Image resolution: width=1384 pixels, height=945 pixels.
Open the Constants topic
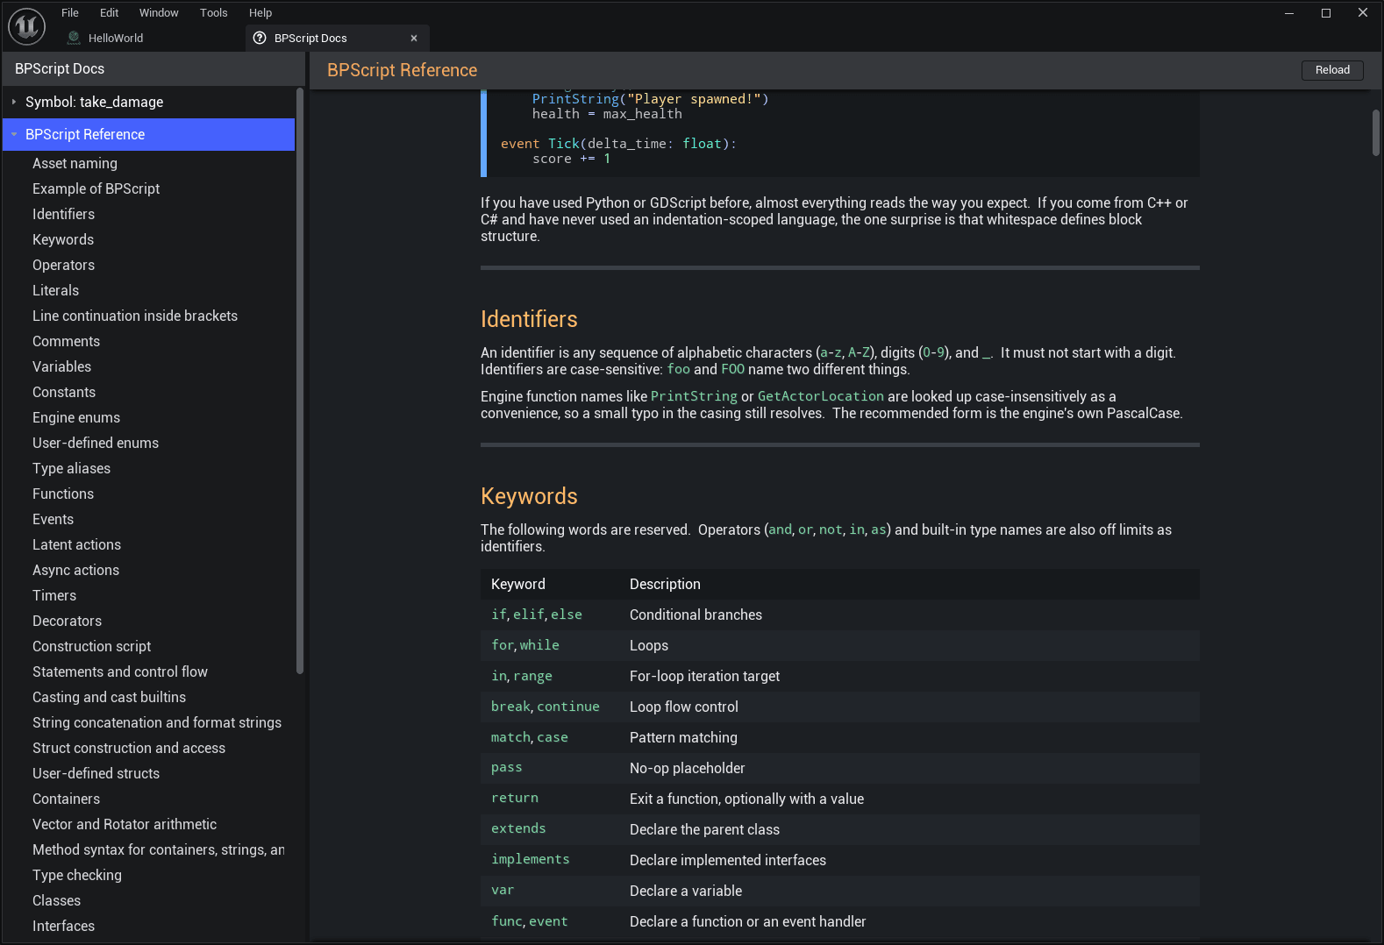[64, 392]
